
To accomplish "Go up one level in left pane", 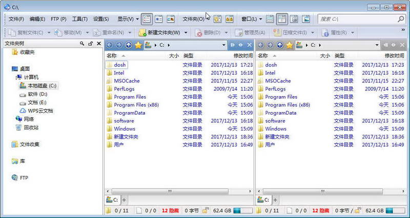I will 129,45.
